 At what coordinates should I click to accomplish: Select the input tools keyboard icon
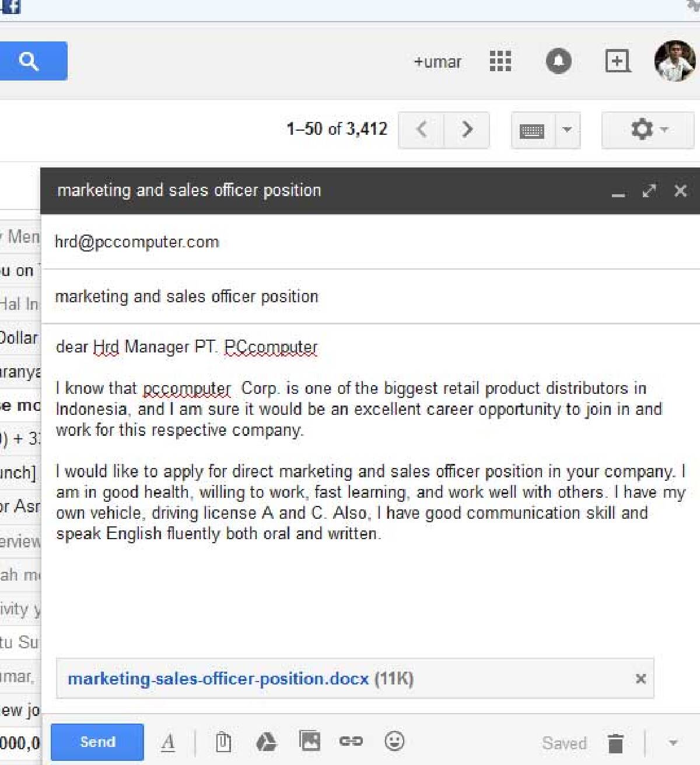click(x=532, y=130)
